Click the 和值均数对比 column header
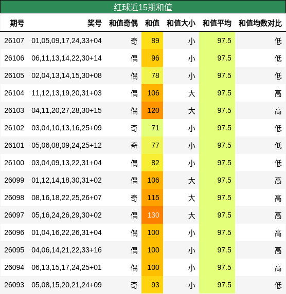Image resolution: width=286 pixels, height=294 pixels. pyautogui.click(x=260, y=24)
